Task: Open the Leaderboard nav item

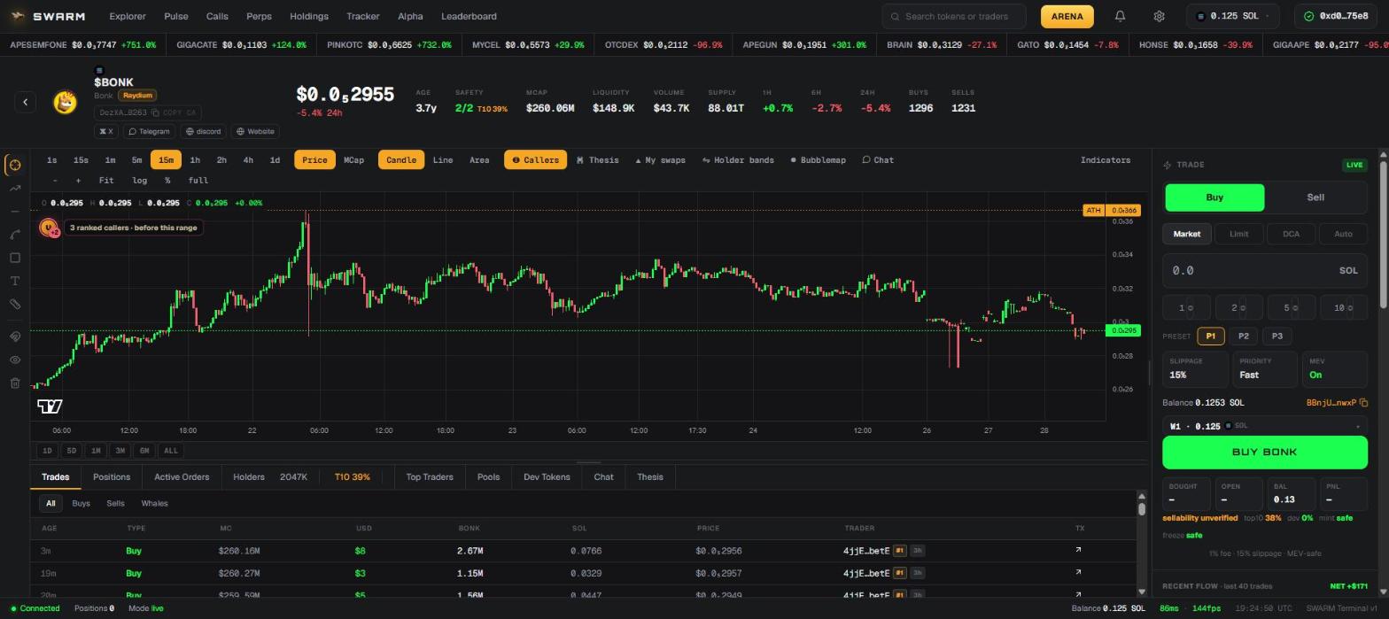Action: tap(469, 16)
